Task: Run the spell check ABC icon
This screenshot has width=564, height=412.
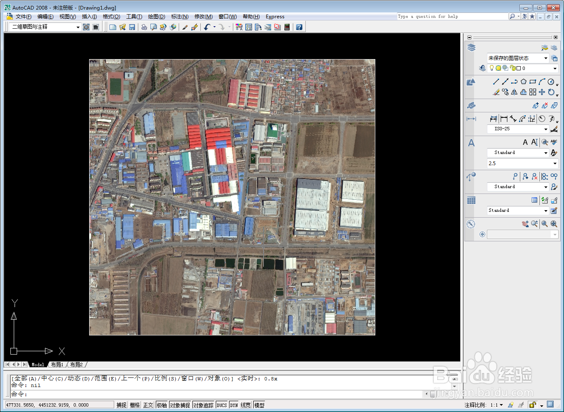Action: point(554,142)
